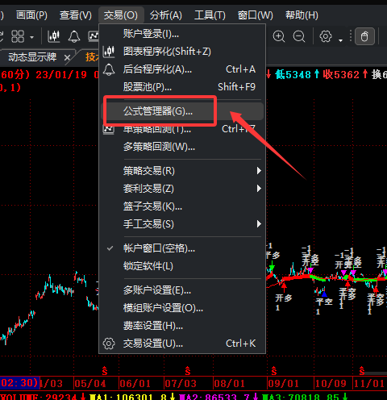Open the 查看(V) menu
The width and height of the screenshot is (387, 400).
tap(76, 15)
